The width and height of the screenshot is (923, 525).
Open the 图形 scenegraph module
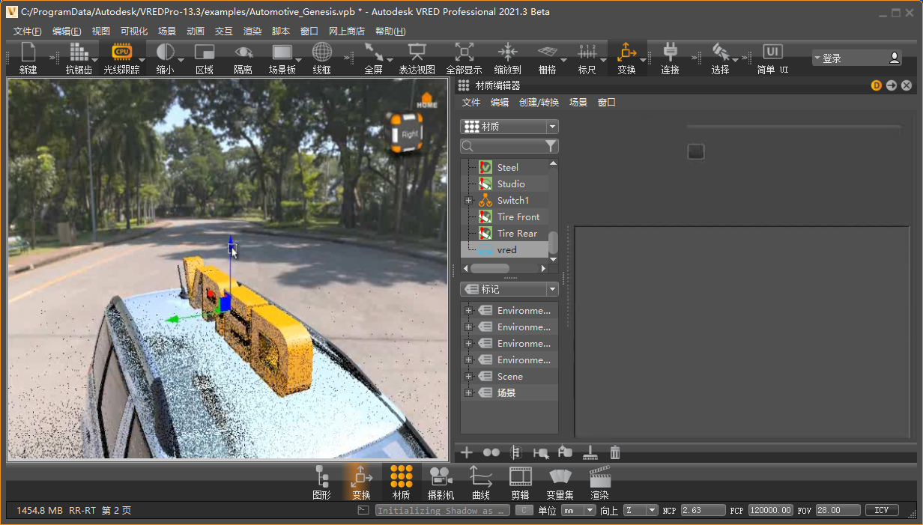click(x=321, y=482)
